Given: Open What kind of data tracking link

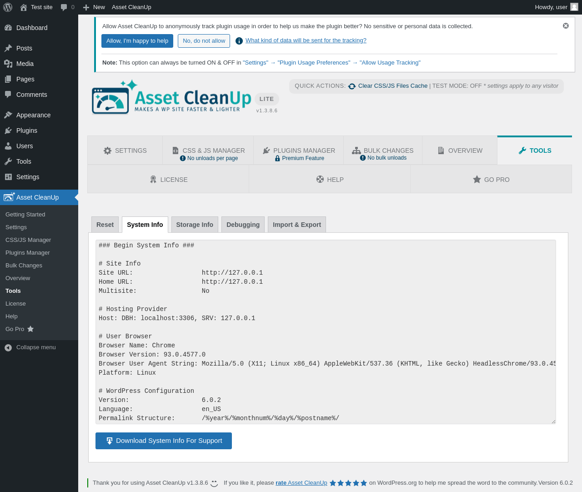Looking at the screenshot, I should coord(306,40).
